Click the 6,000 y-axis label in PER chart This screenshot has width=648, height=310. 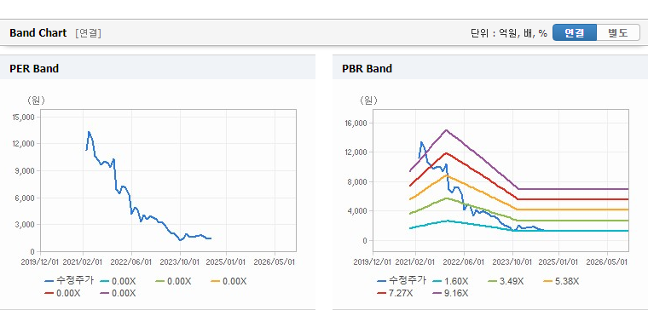(x=26, y=198)
